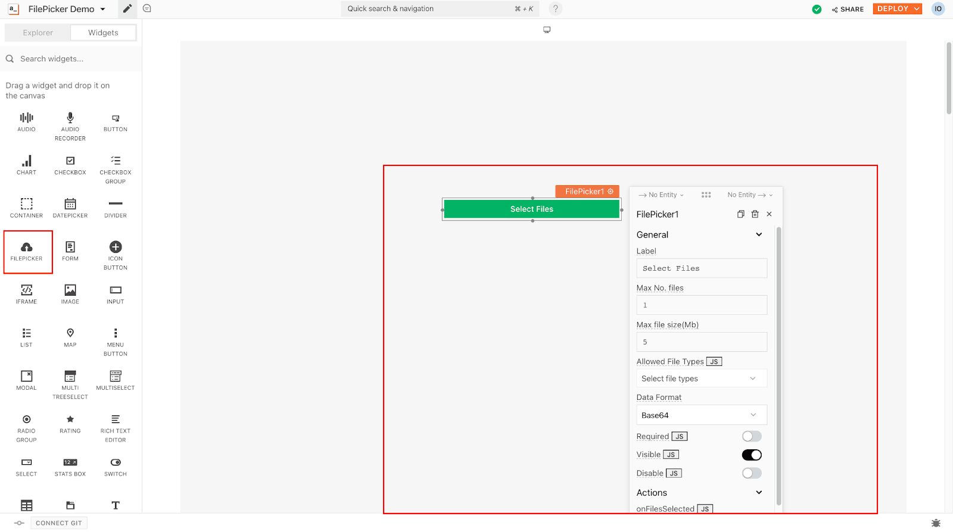
Task: Toggle the Disable switch on
Action: click(751, 474)
